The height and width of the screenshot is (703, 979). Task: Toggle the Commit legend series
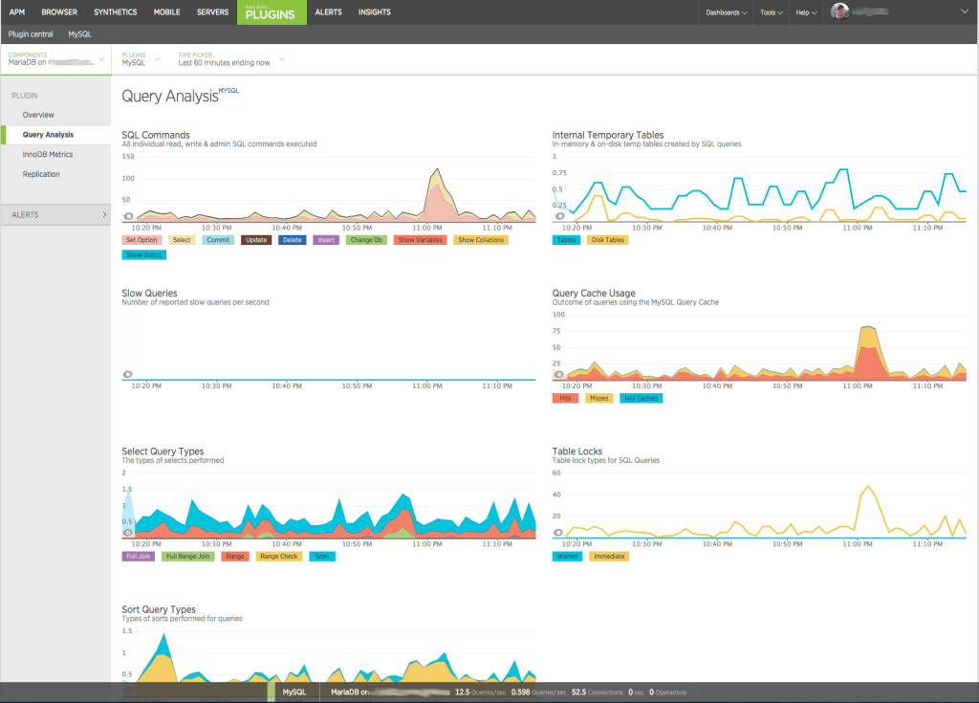pos(218,240)
